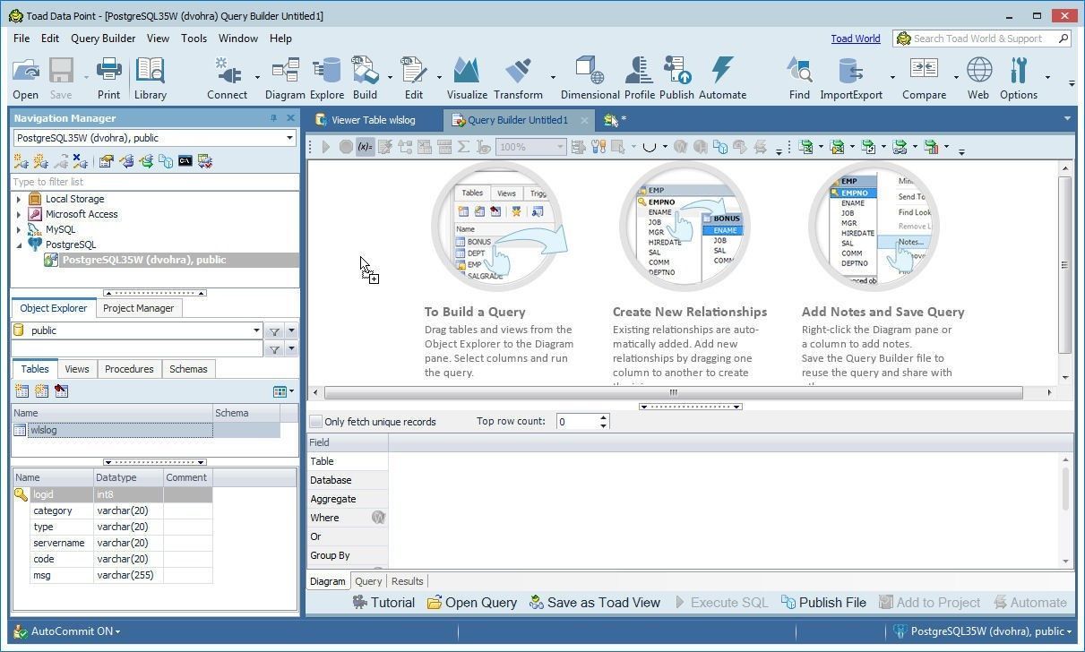Open the SQL Edit tool
The image size is (1085, 652).
point(413,78)
